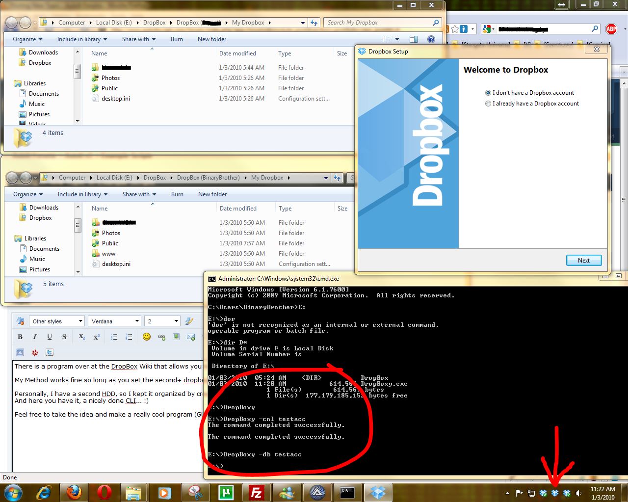Screen dimensions: 628x502
Task: Open Firefox from the taskbar
Action: click(74, 492)
